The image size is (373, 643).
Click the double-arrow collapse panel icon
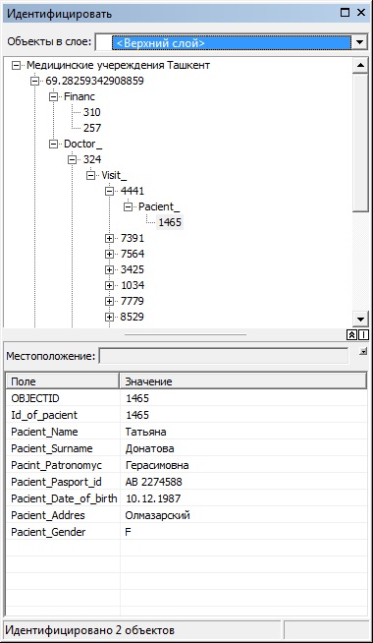[x=351, y=335]
